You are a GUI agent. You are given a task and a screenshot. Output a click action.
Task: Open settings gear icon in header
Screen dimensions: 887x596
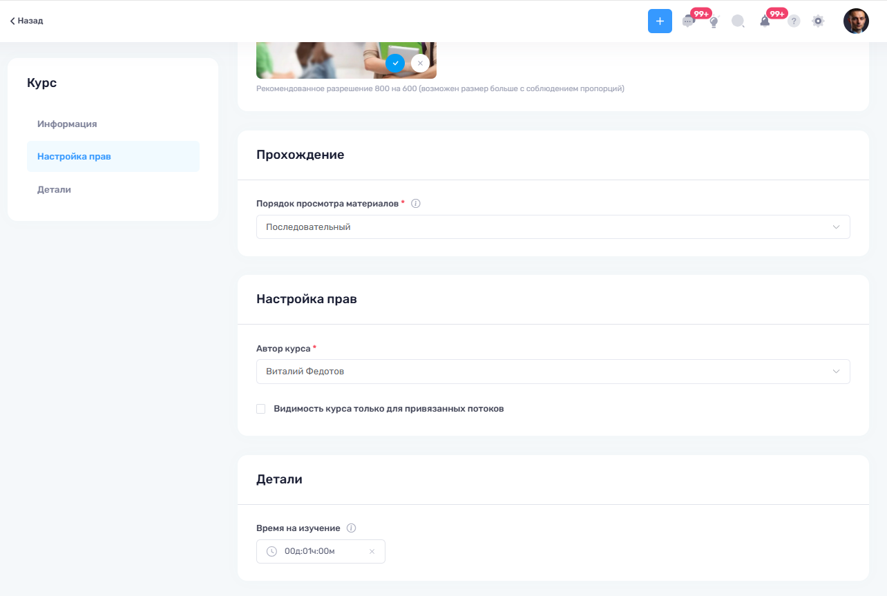(818, 21)
